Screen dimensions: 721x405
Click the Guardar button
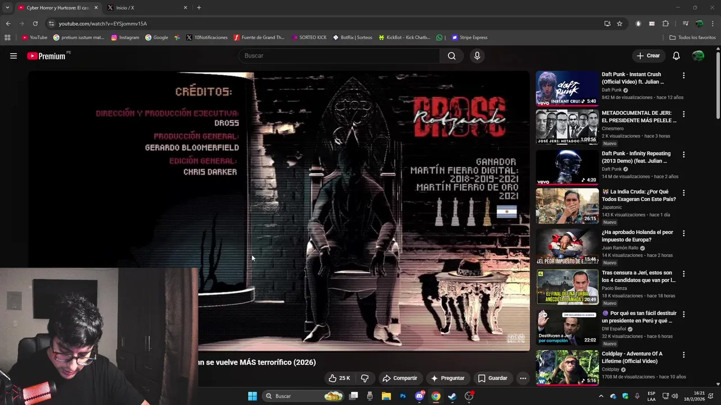[493, 378]
